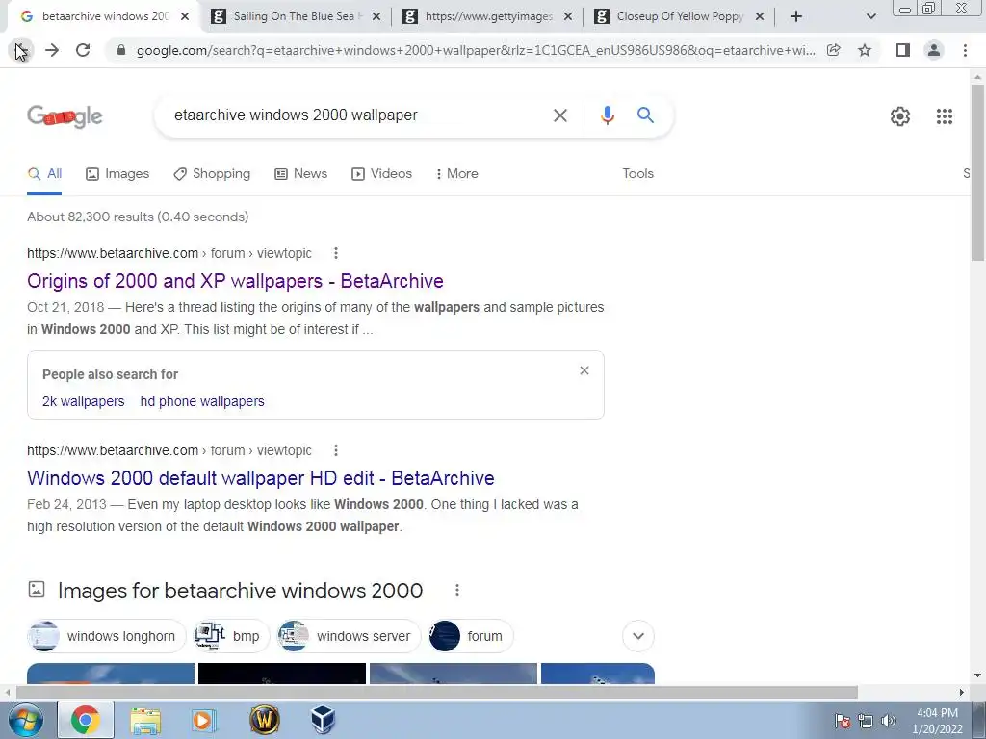Switch to the Sailing On The Blue Sea tab
986x739 pixels.
tap(297, 17)
